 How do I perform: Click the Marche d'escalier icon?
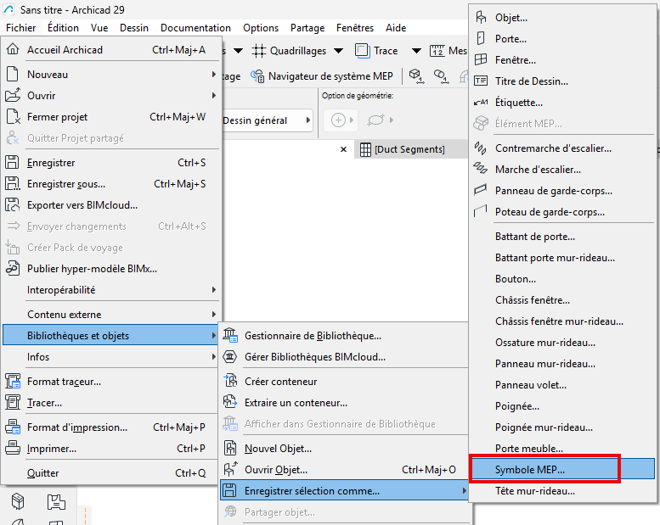[480, 168]
